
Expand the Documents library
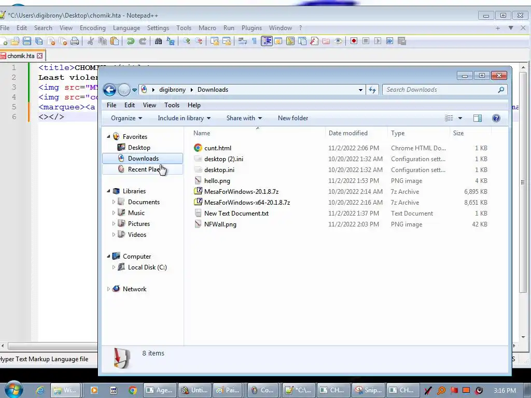pos(114,202)
